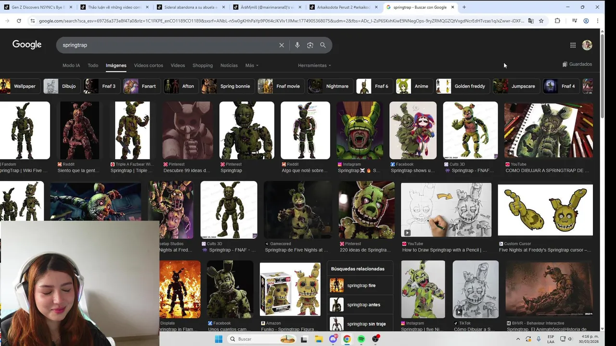Open the Chrome extensions puzzle icon
Screen dimensions: 616x346
point(557,21)
